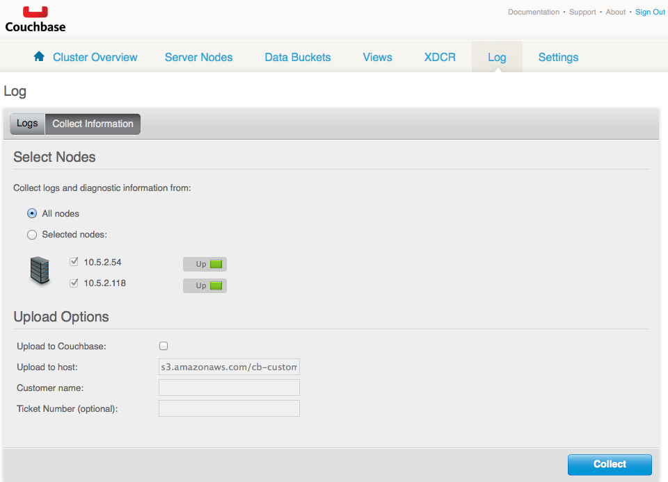Click the Select Nodes heading
Viewport: 668px width, 482px height.
pyautogui.click(x=54, y=157)
